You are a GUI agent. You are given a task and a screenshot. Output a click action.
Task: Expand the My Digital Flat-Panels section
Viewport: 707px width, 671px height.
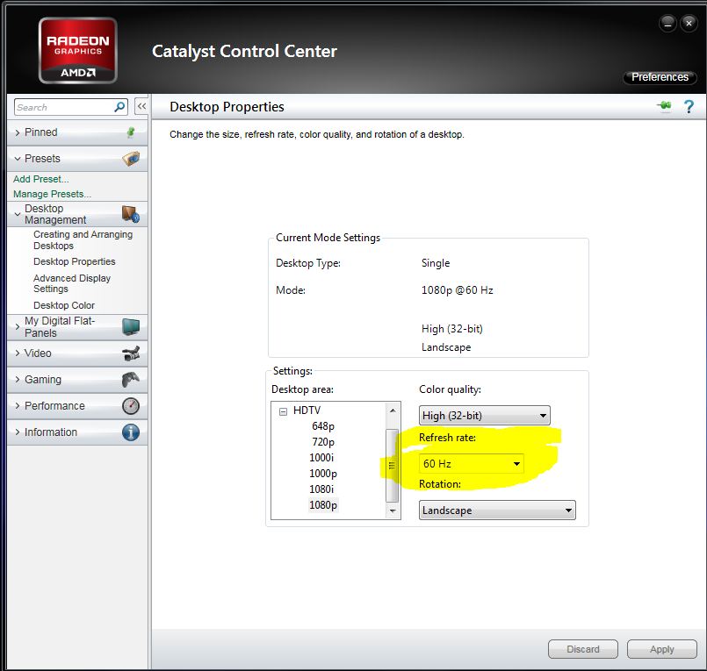[18, 326]
